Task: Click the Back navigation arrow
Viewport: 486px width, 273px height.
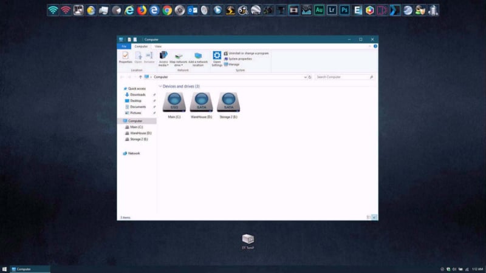Action: coord(122,77)
